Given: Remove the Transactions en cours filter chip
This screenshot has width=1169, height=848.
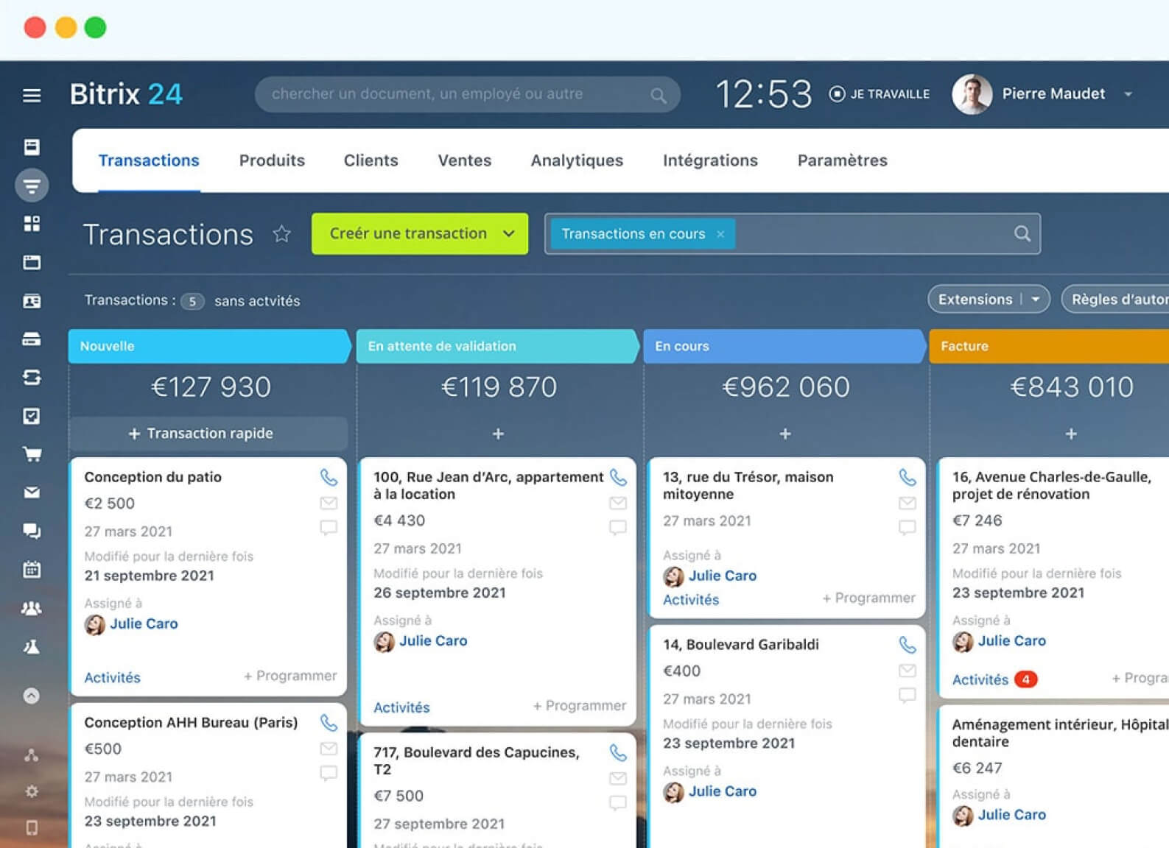Looking at the screenshot, I should click(x=720, y=234).
